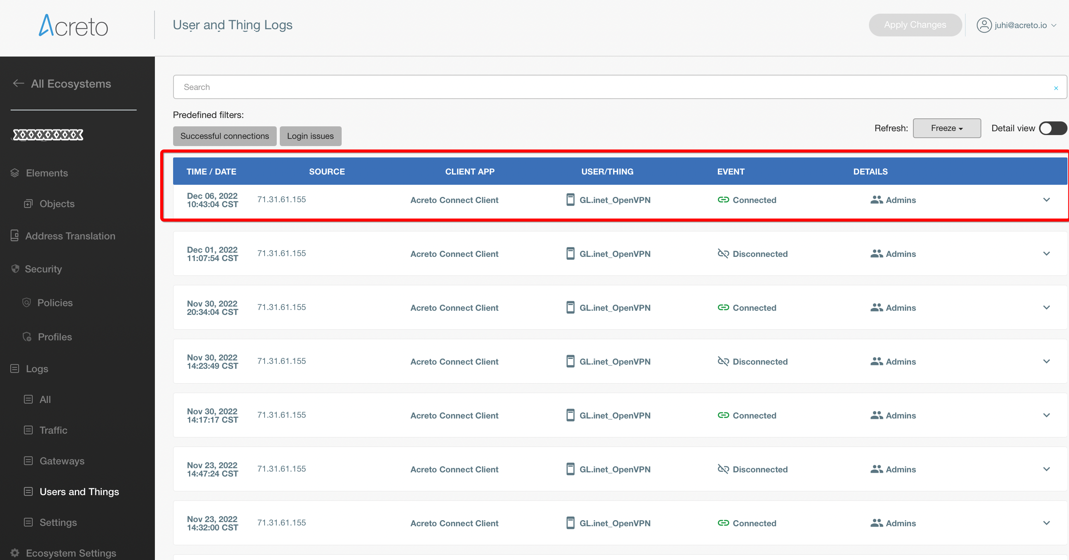Toggle the Detail view switch
The height and width of the screenshot is (560, 1069).
click(x=1053, y=128)
